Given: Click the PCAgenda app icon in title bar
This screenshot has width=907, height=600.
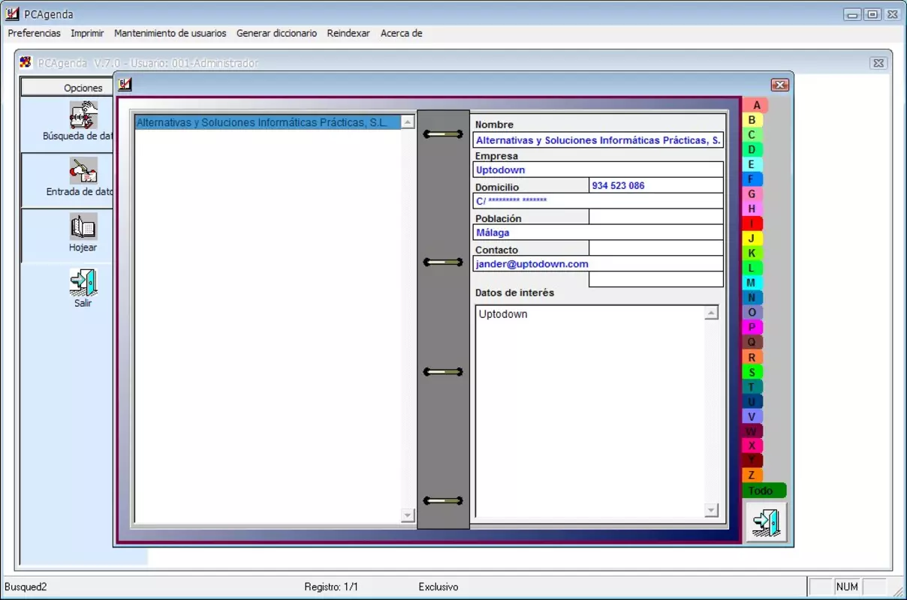Looking at the screenshot, I should pyautogui.click(x=11, y=14).
